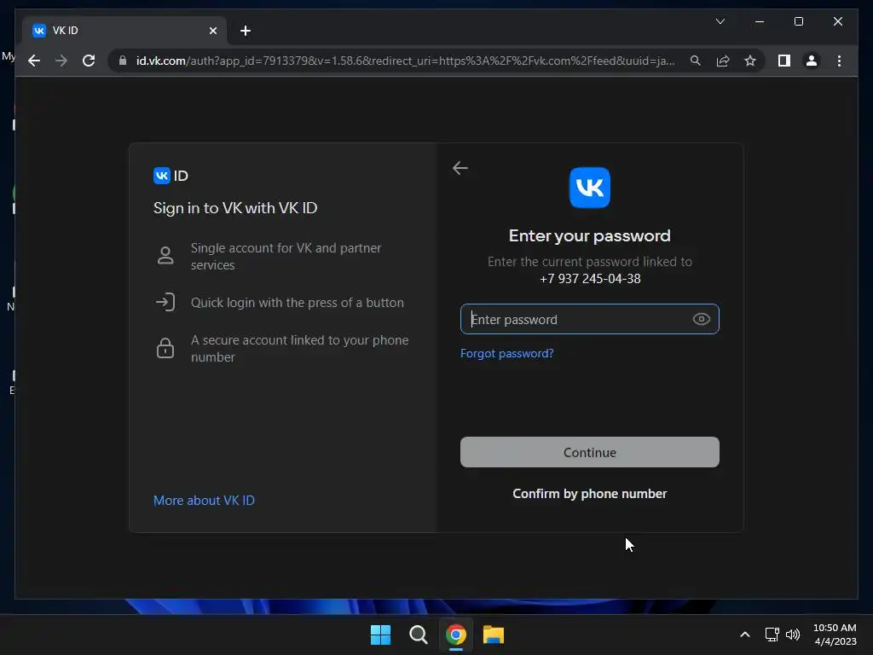Screen dimensions: 873x655
Task: Click the Sign in to VK with VK ID heading
Action: [x=235, y=208]
